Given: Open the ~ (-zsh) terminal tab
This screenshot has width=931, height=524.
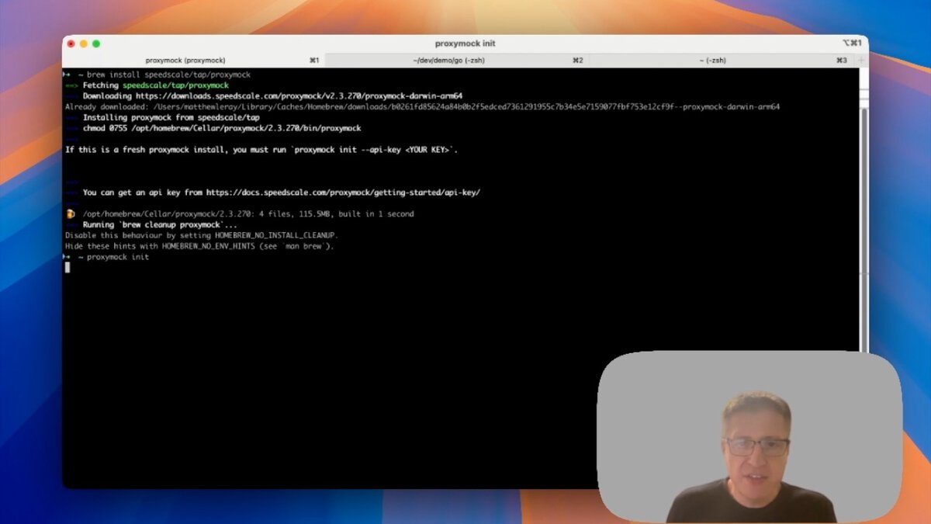Looking at the screenshot, I should (x=720, y=60).
